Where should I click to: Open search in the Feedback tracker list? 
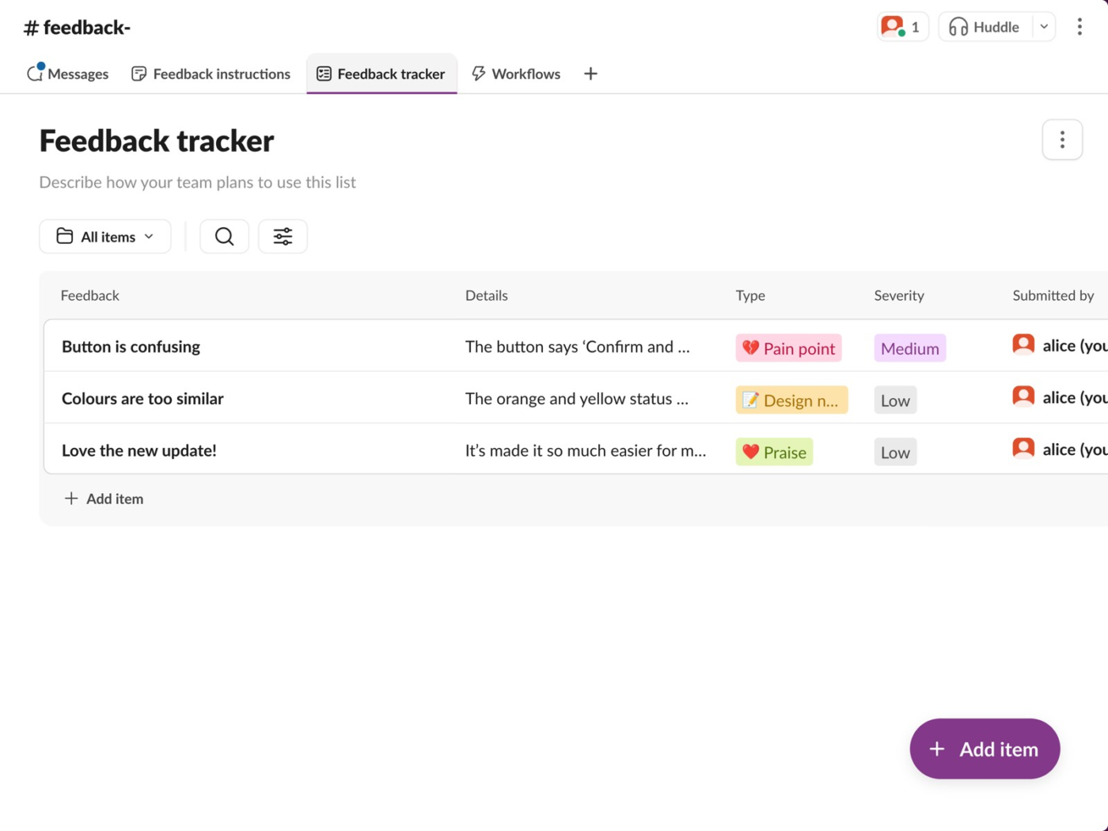tap(224, 237)
